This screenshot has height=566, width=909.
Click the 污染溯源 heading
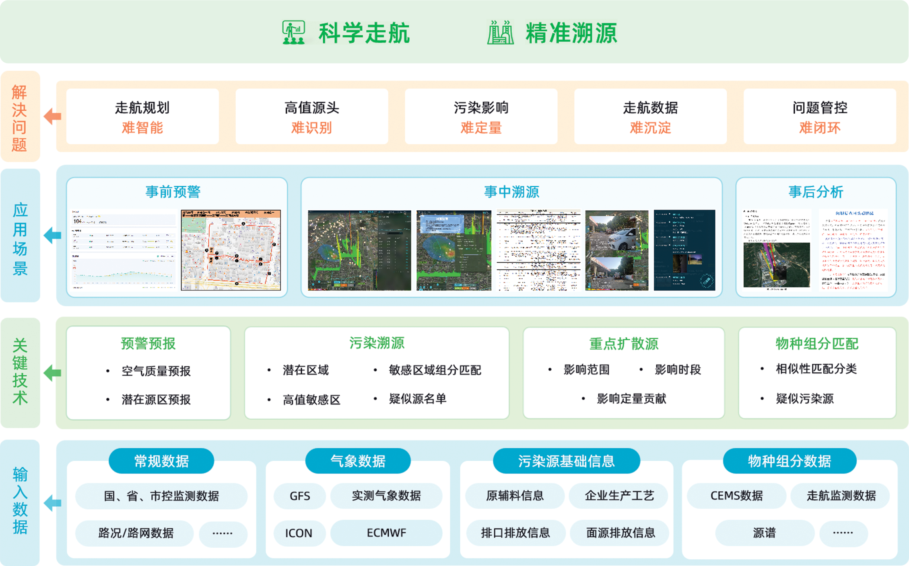point(377,343)
